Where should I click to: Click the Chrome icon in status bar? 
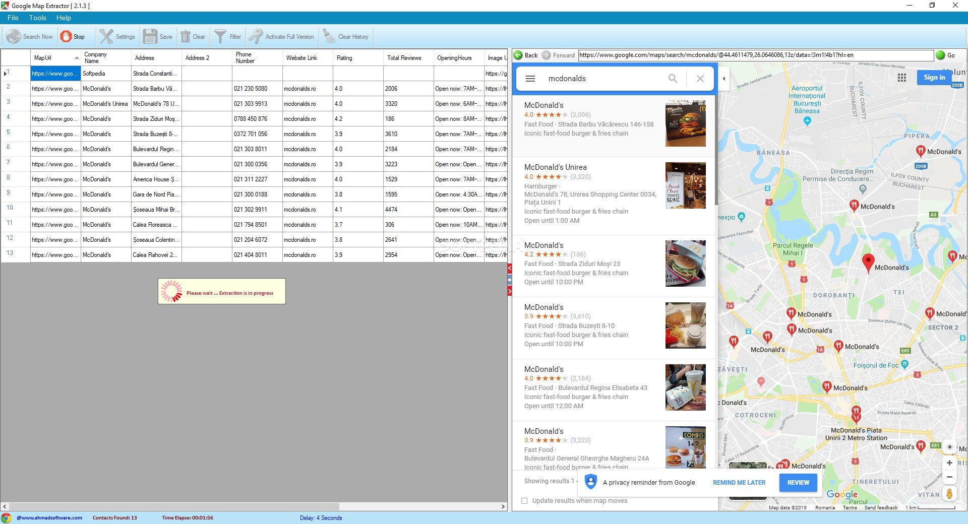point(6,518)
